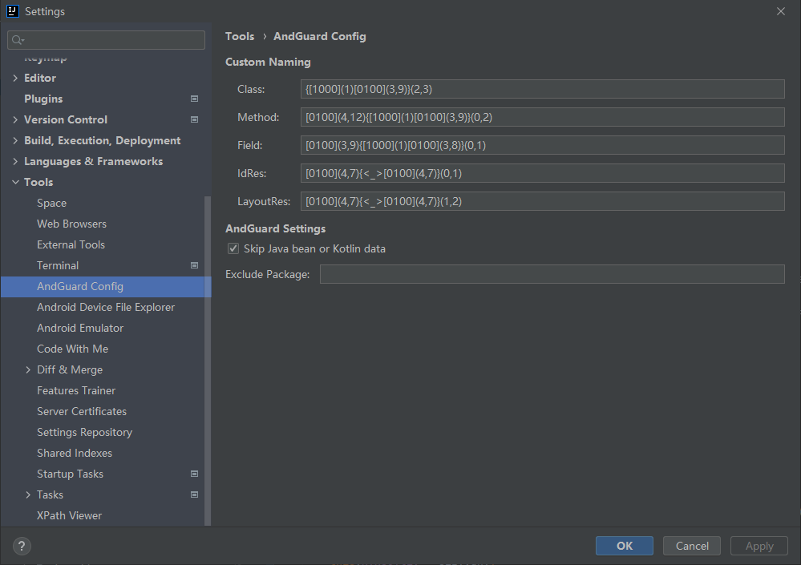Click the OK button
801x565 pixels.
pos(625,546)
